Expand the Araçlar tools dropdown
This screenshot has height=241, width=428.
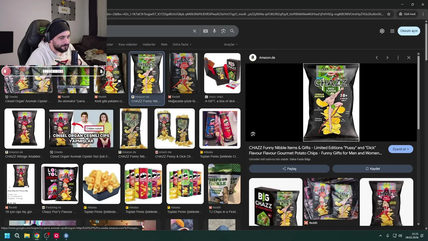(x=231, y=45)
